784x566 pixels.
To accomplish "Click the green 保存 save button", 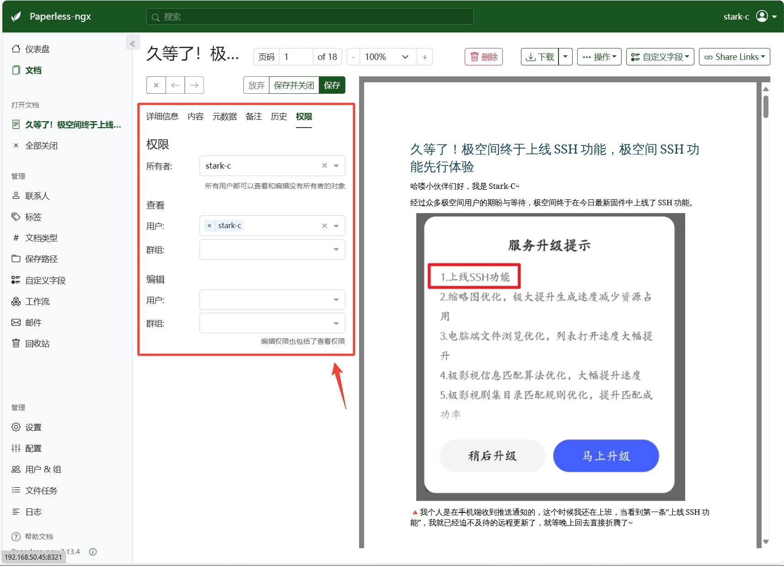I will pyautogui.click(x=332, y=85).
